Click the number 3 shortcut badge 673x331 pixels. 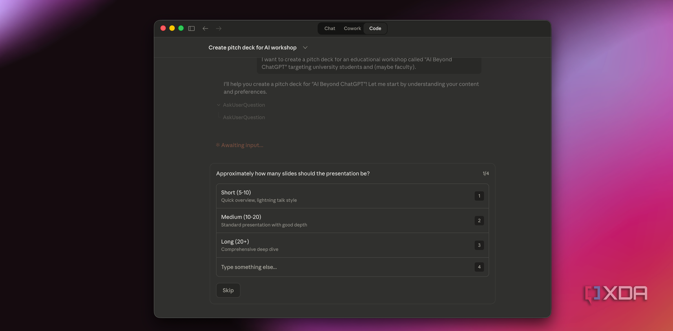(x=479, y=245)
